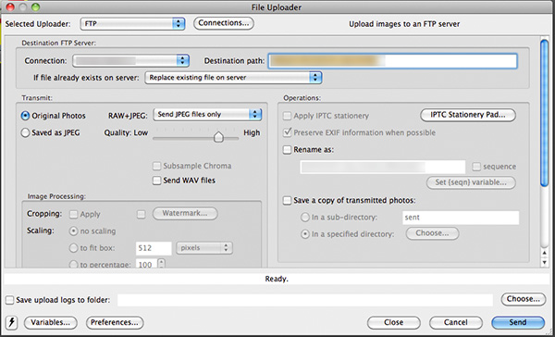555x337 pixels.
Task: Click the Destination path field
Action: (x=392, y=61)
